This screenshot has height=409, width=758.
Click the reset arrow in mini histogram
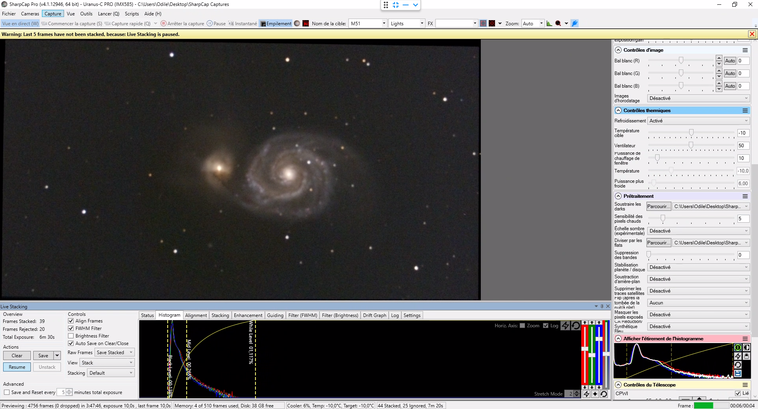(738, 365)
